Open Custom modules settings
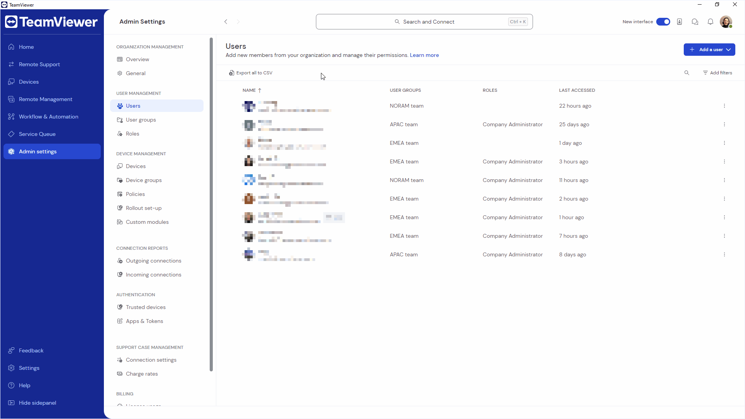This screenshot has height=419, width=745. (x=157, y=222)
